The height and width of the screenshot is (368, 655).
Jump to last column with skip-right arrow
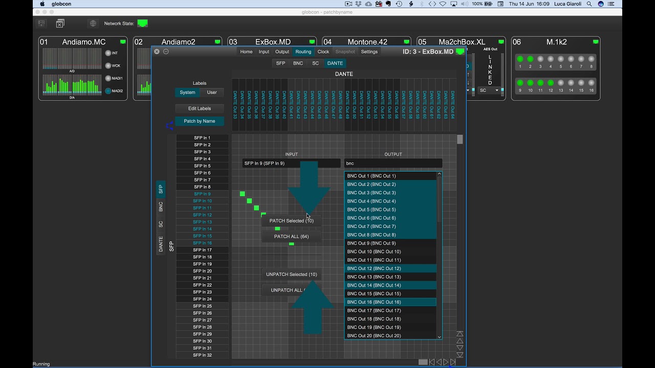(x=453, y=362)
